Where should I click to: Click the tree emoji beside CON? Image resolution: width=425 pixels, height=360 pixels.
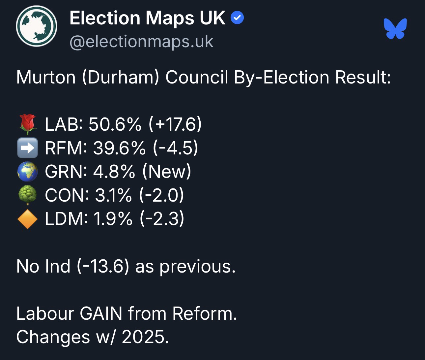coord(27,195)
